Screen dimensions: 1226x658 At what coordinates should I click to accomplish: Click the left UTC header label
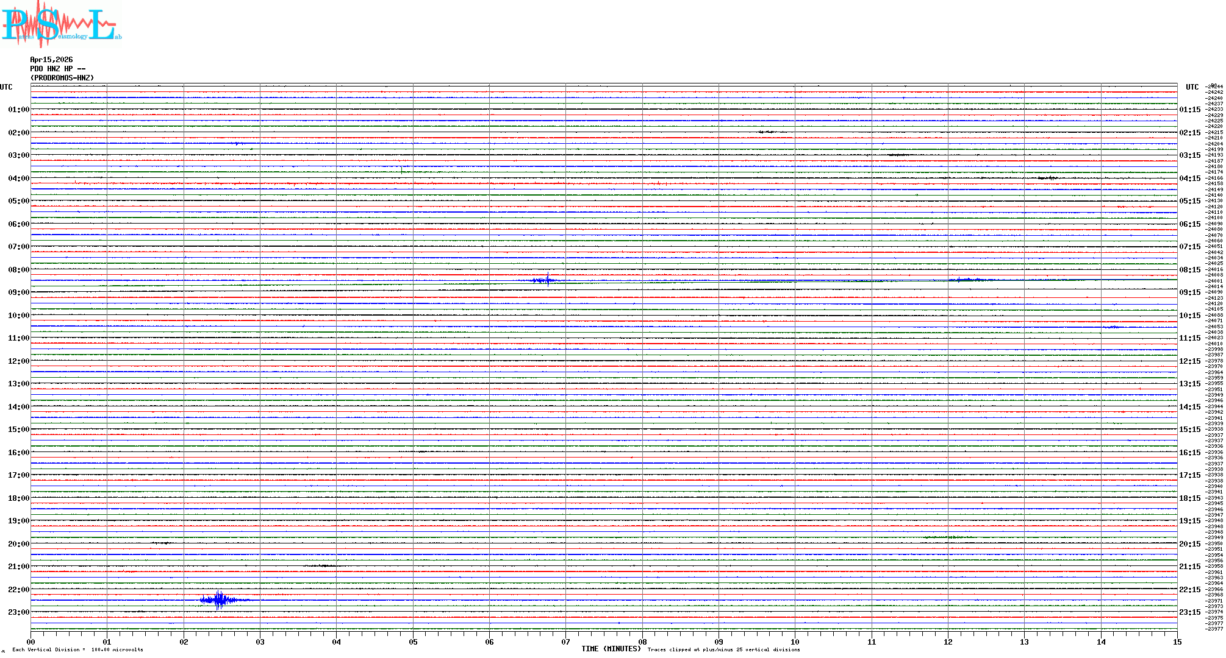point(6,87)
